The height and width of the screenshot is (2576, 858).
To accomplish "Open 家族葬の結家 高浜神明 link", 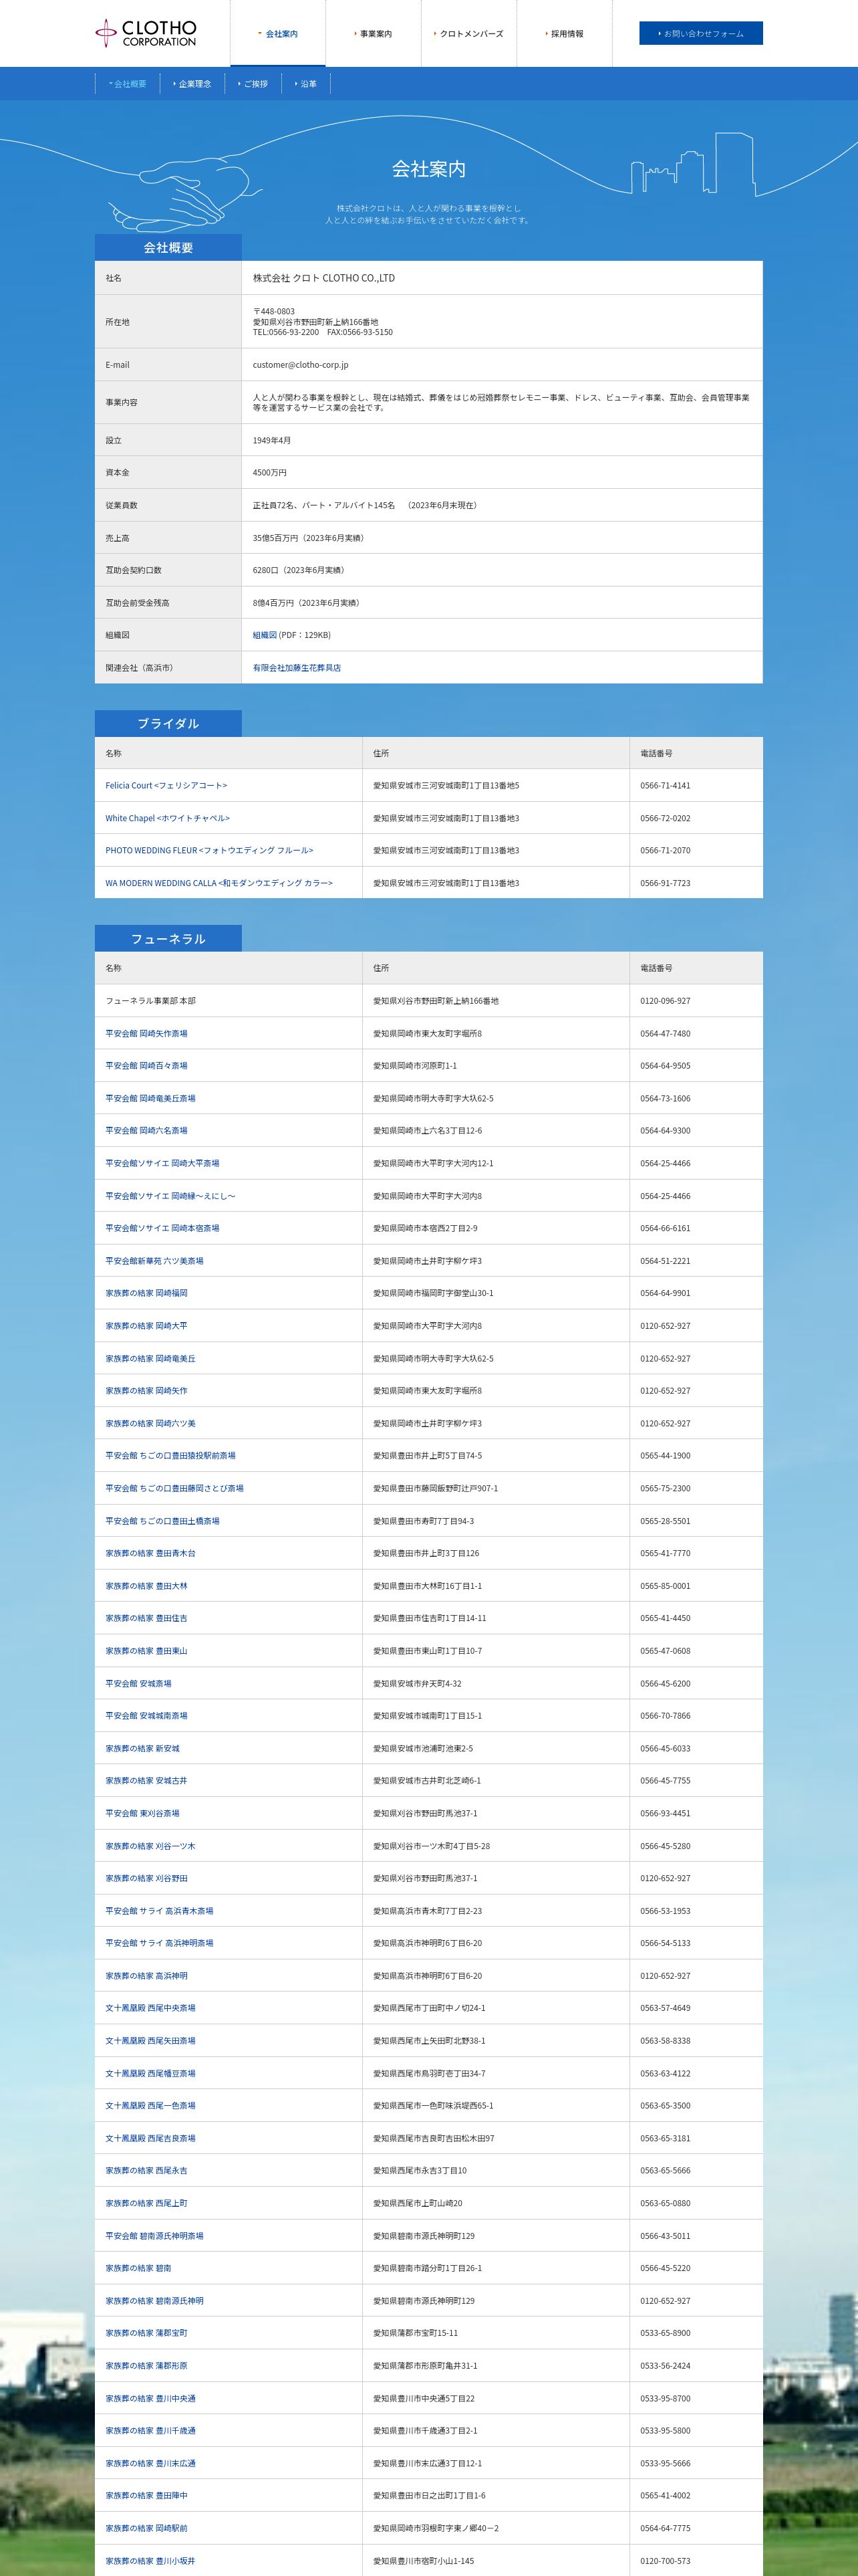I will [147, 1976].
